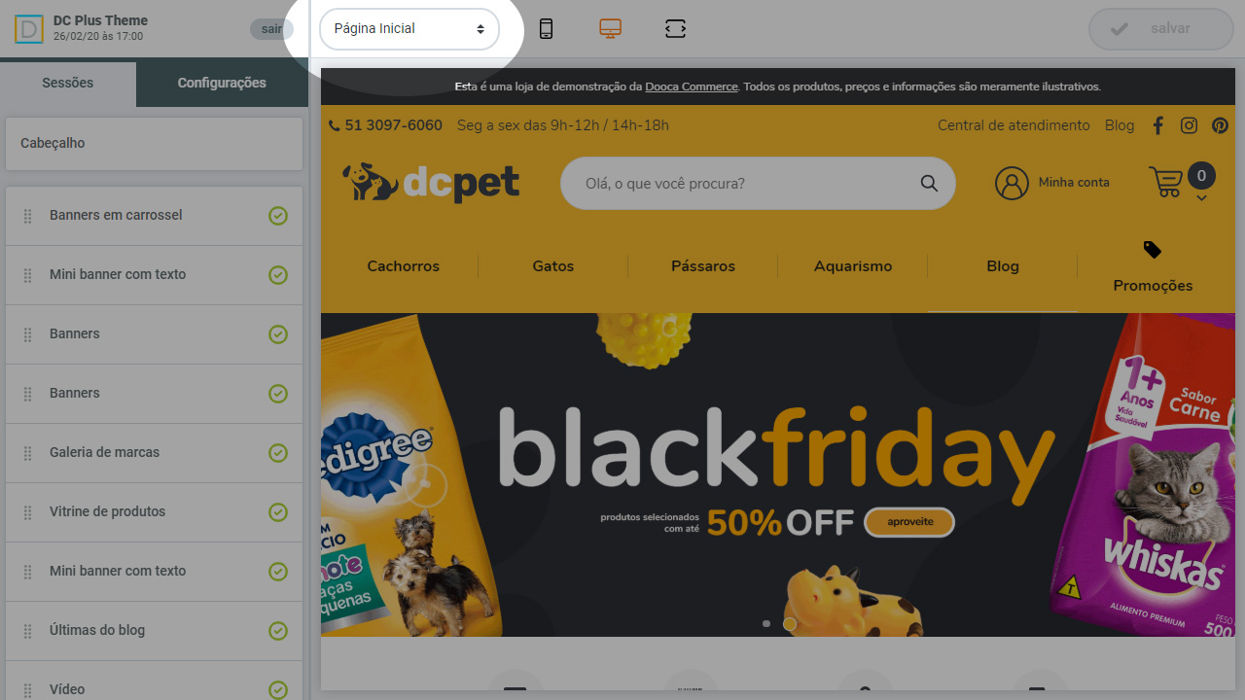Open the Cachorros menu item
This screenshot has height=700, width=1245.
click(403, 266)
